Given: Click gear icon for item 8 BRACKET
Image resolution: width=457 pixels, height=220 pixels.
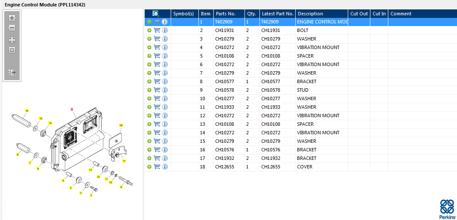Looking at the screenshot, I should tap(149, 81).
